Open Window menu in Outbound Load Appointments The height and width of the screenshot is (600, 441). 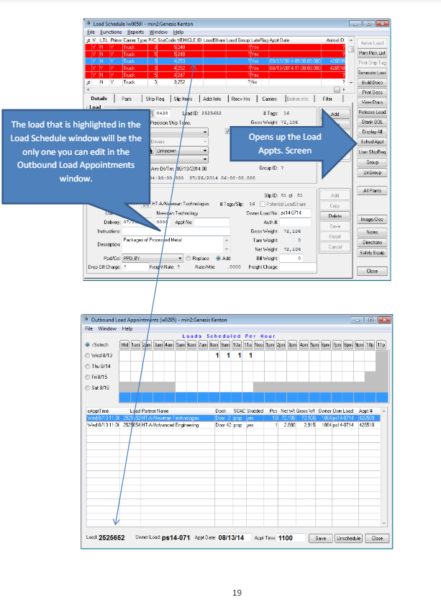107,328
